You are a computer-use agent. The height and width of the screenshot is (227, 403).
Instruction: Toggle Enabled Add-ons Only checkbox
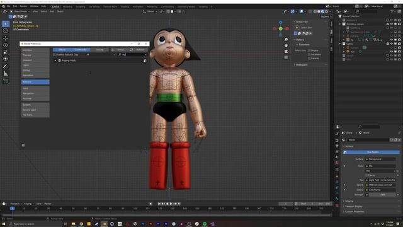(54, 55)
